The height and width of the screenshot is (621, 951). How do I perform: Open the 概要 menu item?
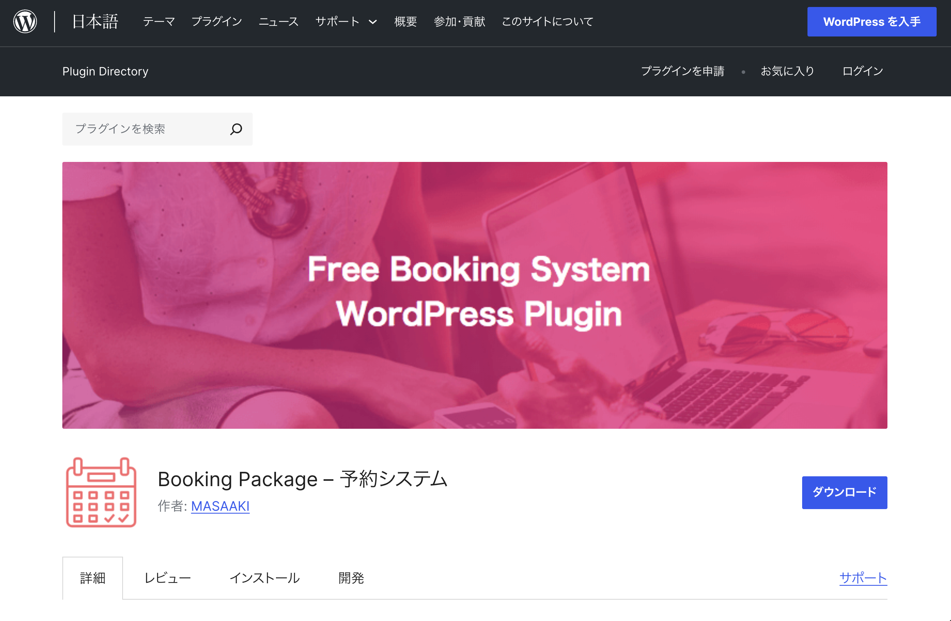[406, 21]
